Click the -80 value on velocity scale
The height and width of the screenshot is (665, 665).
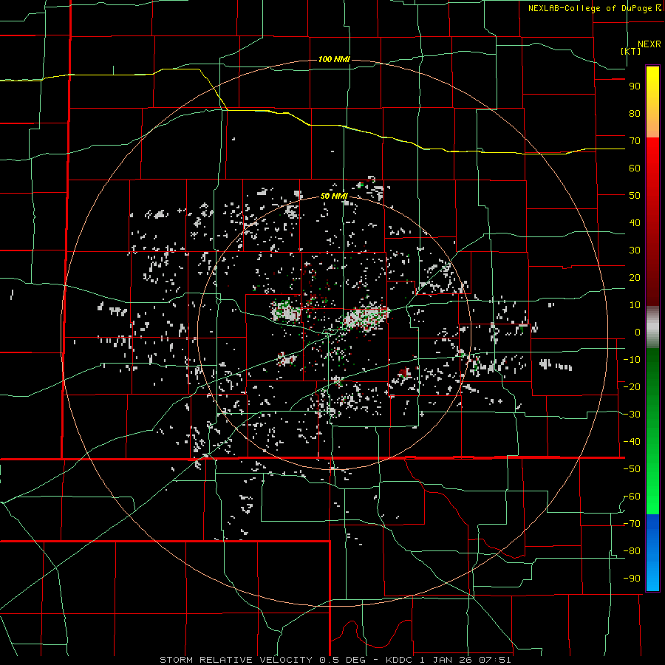tap(632, 551)
